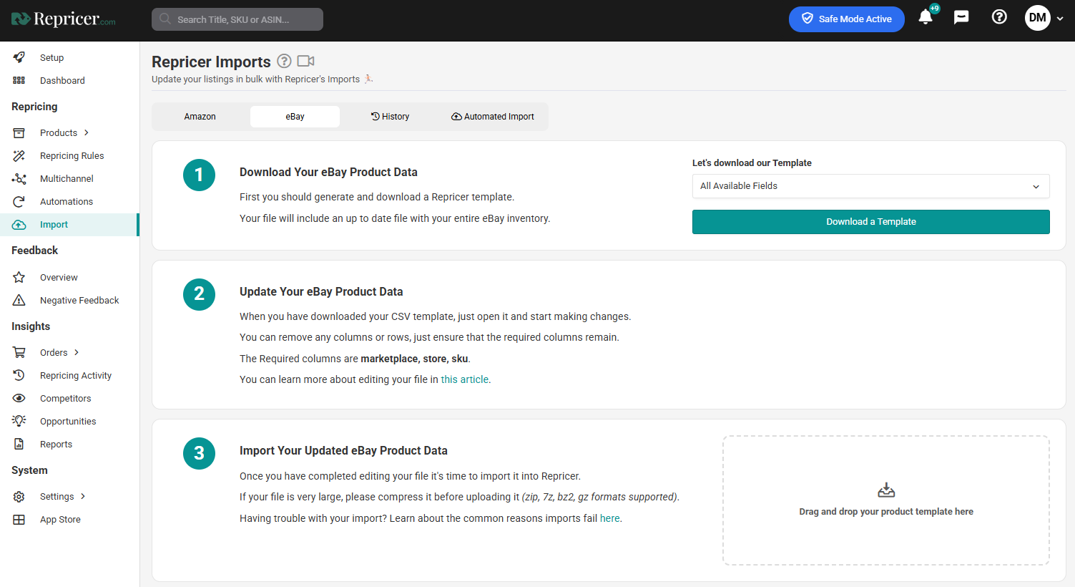Click the Import cloud upload icon

point(19,224)
